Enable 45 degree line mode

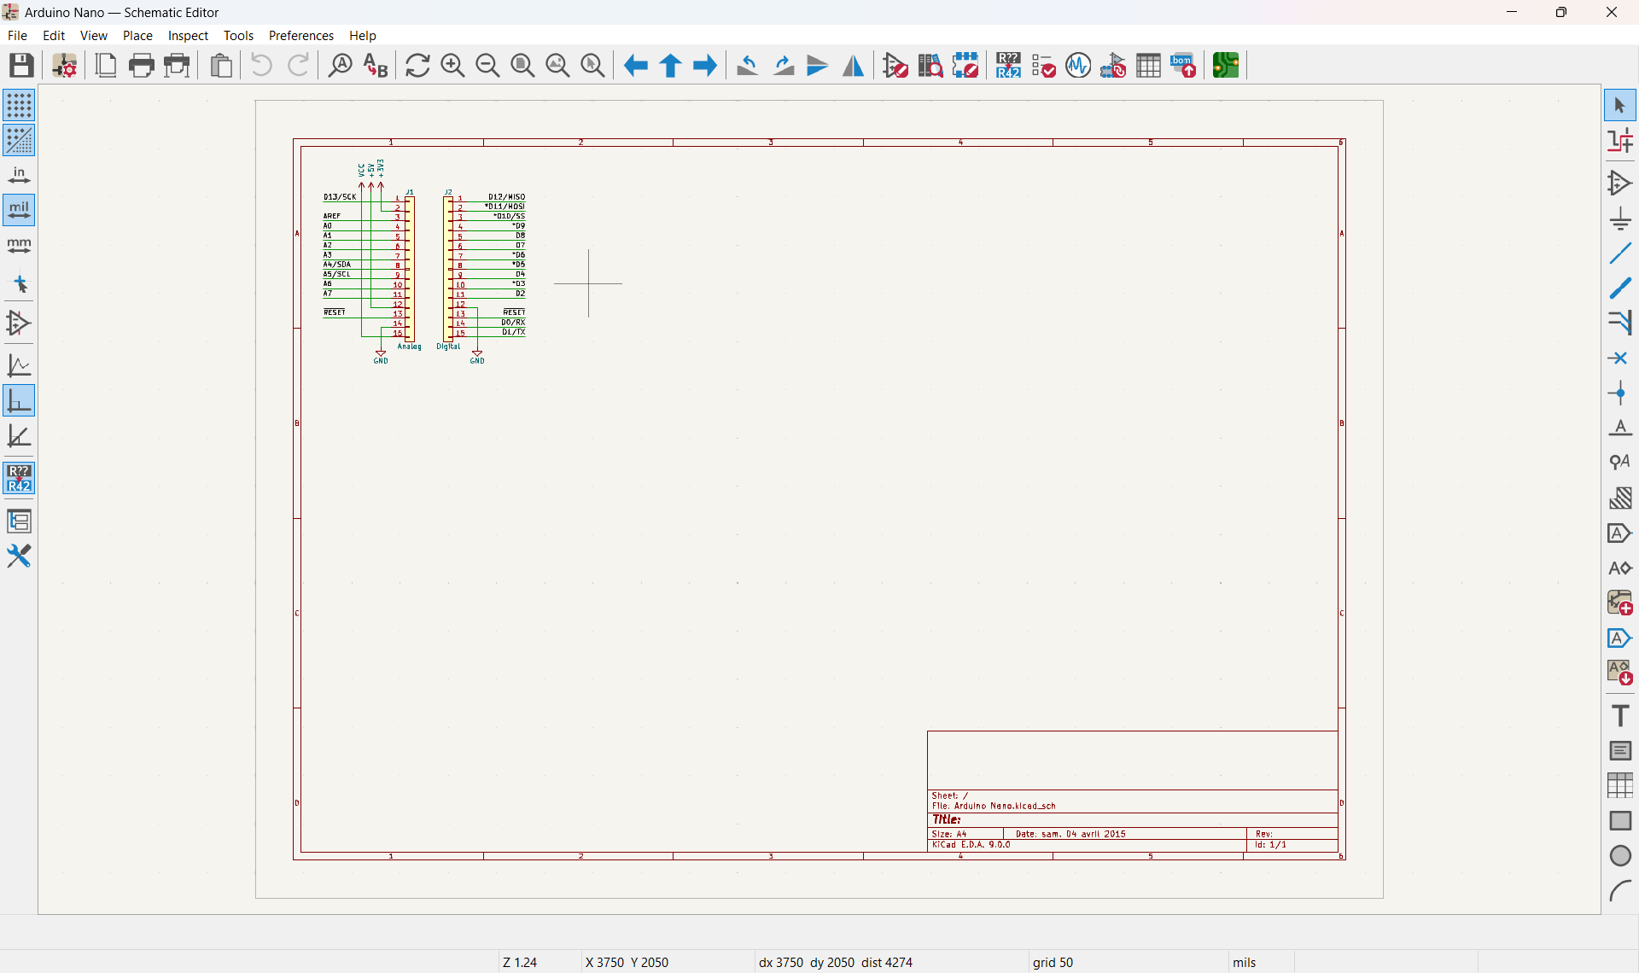point(19,435)
